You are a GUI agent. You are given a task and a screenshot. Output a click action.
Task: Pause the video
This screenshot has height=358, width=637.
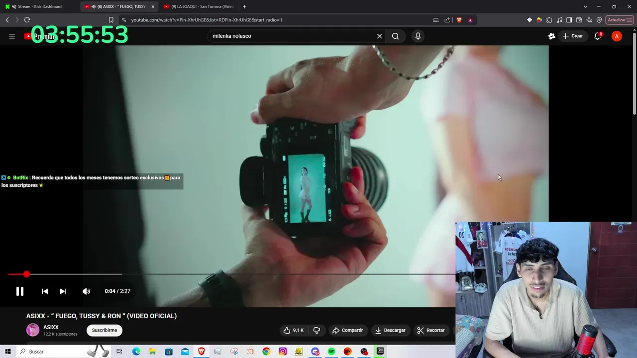point(20,291)
